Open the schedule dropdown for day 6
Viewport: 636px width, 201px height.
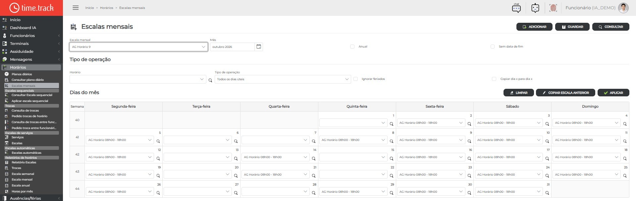pyautogui.click(x=197, y=140)
